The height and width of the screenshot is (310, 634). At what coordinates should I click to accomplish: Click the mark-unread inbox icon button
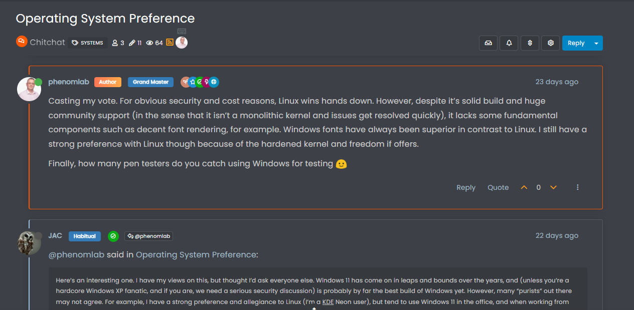tap(488, 43)
